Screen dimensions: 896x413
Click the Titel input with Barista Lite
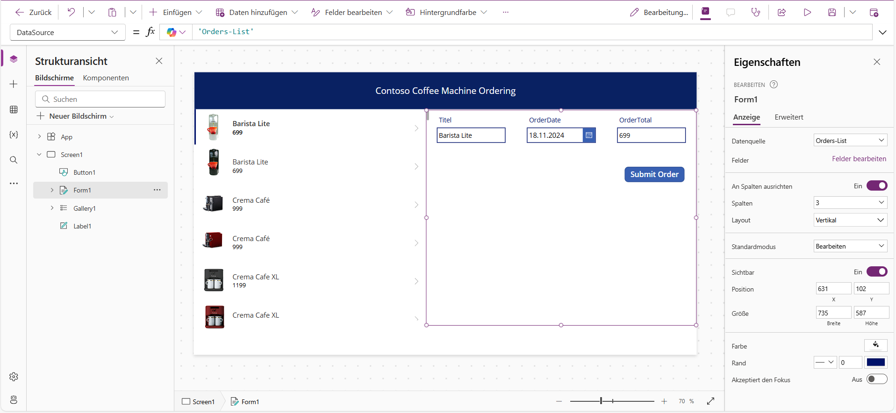point(471,135)
